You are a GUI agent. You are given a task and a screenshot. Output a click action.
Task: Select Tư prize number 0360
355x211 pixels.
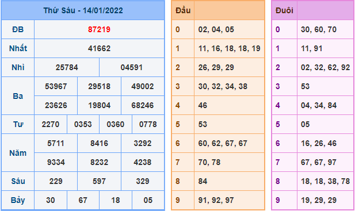[x=116, y=124]
